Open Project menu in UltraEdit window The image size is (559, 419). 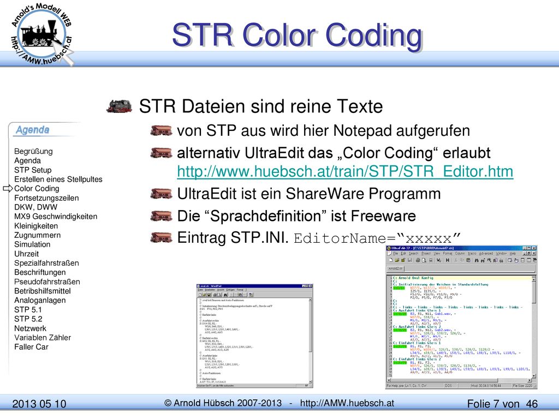click(426, 253)
